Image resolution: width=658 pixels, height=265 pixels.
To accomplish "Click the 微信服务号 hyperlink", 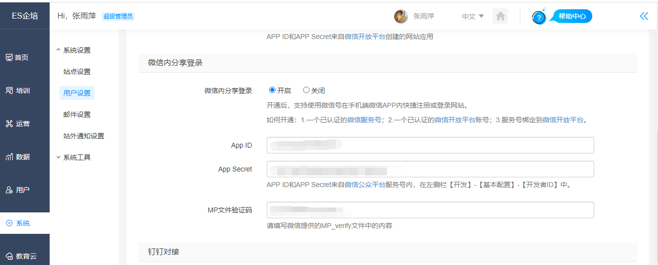I will point(364,120).
